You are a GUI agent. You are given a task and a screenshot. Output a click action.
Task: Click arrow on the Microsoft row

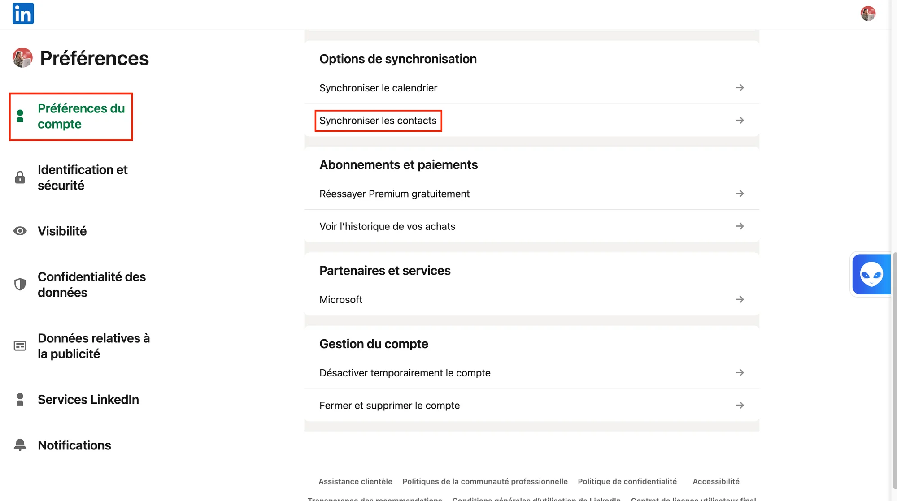tap(740, 299)
